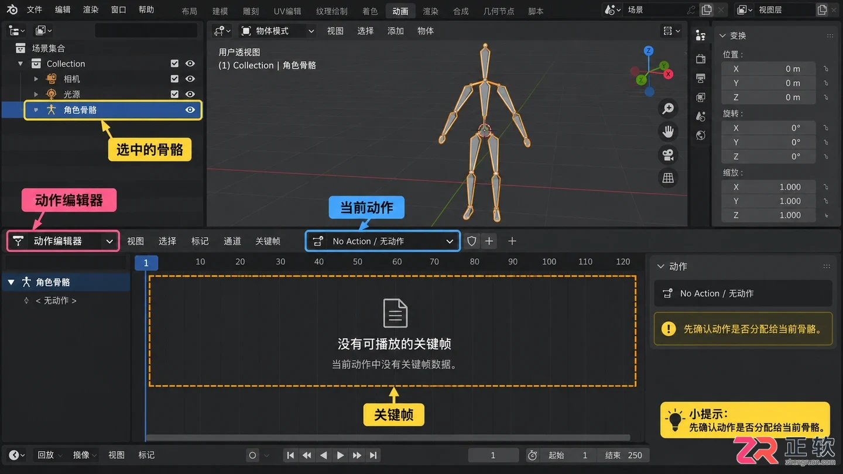
Task: Open the No Action / 无动作 selector dropdown
Action: coord(383,241)
